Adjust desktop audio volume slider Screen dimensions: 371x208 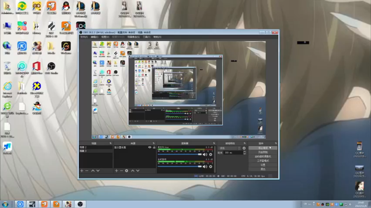179,166
